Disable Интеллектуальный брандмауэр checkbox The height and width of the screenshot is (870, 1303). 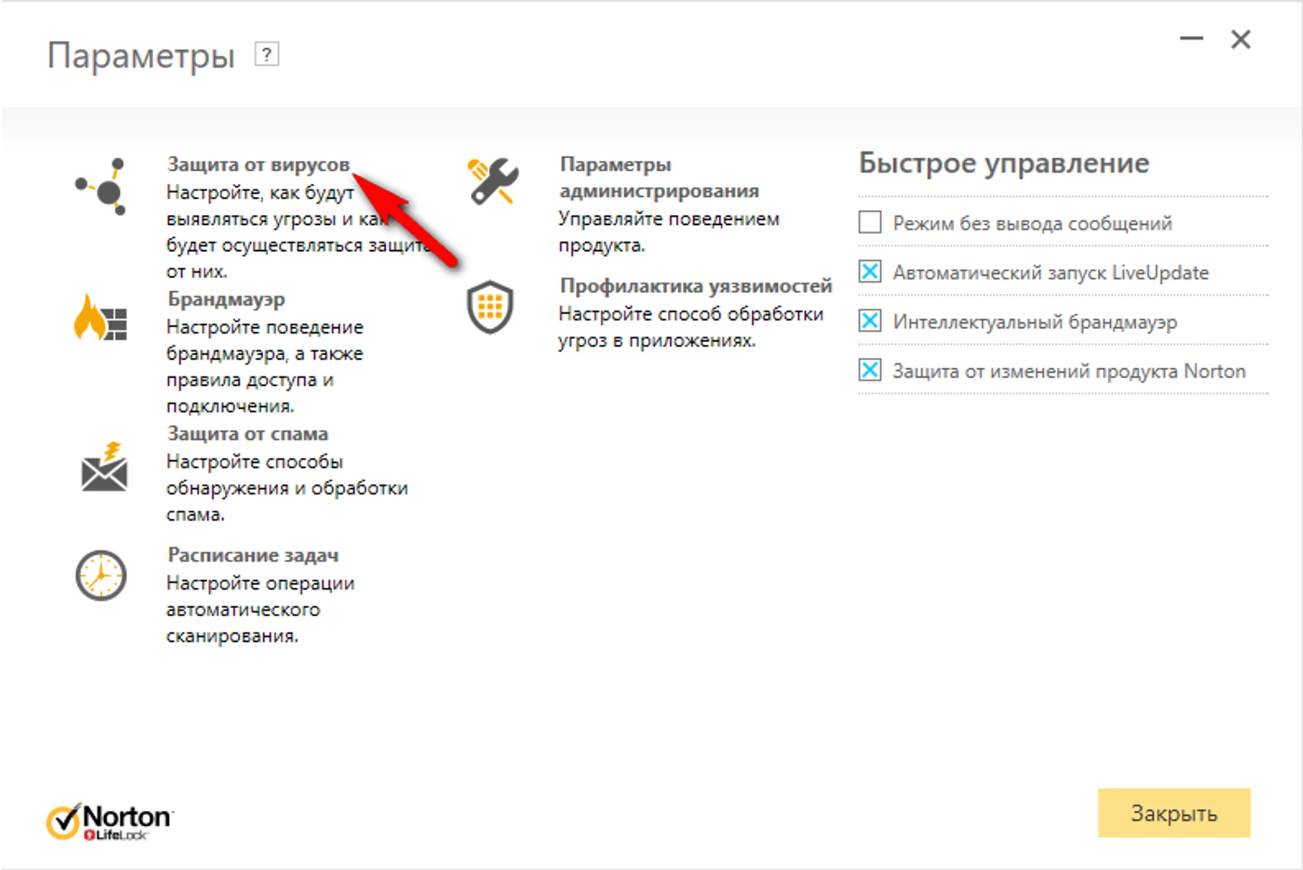tap(870, 321)
